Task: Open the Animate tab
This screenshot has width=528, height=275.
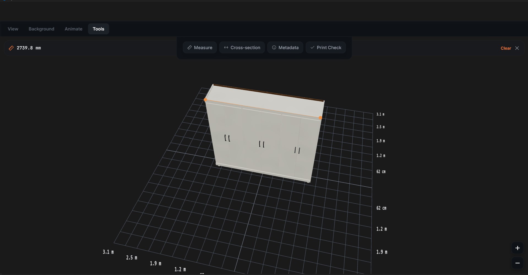Action: (x=74, y=29)
